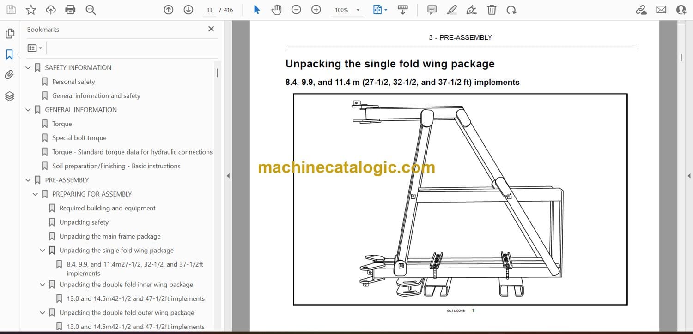Collapse the PRE-ASSEMBLY bookmark
Image resolution: width=693 pixels, height=334 pixels.
(29, 180)
